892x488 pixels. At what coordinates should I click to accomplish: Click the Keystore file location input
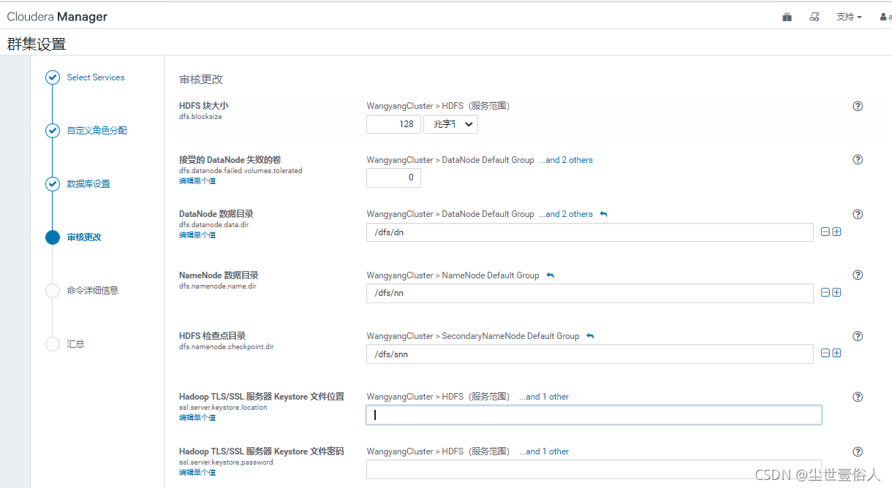pyautogui.click(x=594, y=415)
